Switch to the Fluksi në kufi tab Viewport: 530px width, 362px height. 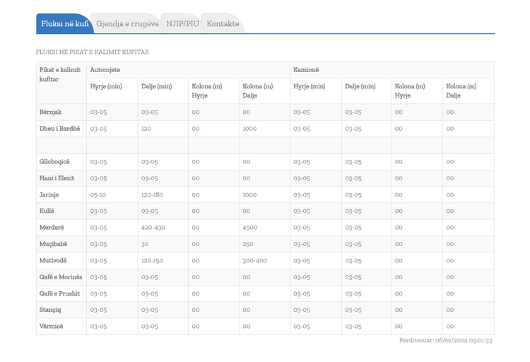pyautogui.click(x=64, y=23)
